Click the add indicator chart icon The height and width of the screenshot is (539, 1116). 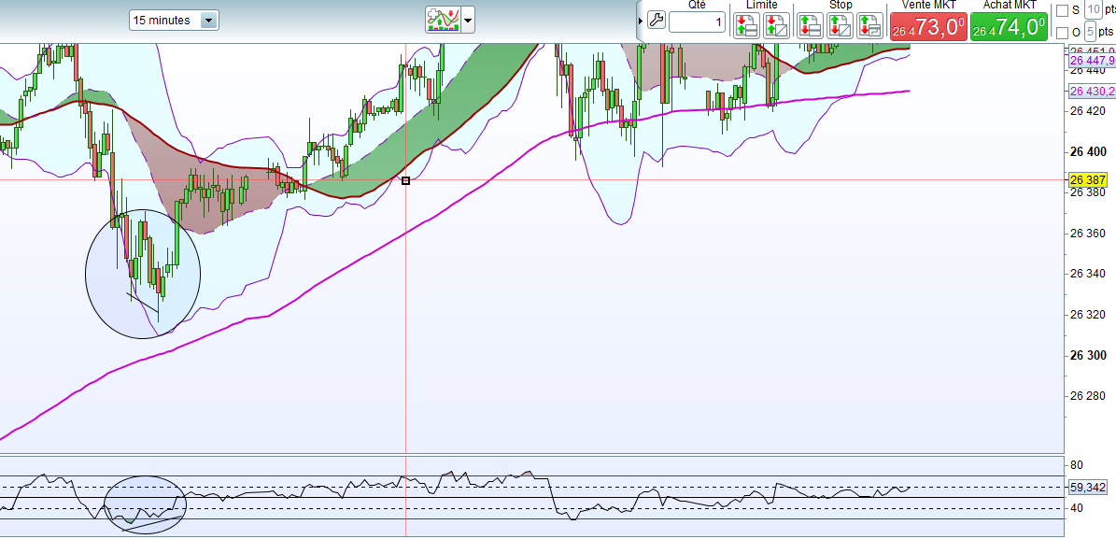point(444,20)
